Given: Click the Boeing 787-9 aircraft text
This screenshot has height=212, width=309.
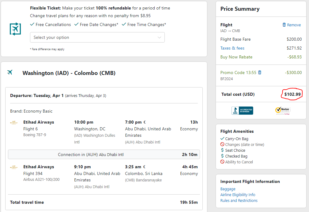Looking at the screenshot, I should [35, 135].
